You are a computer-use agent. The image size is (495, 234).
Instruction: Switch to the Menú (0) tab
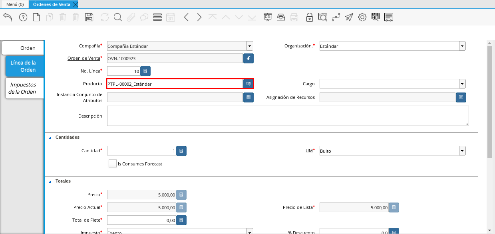[15, 4]
